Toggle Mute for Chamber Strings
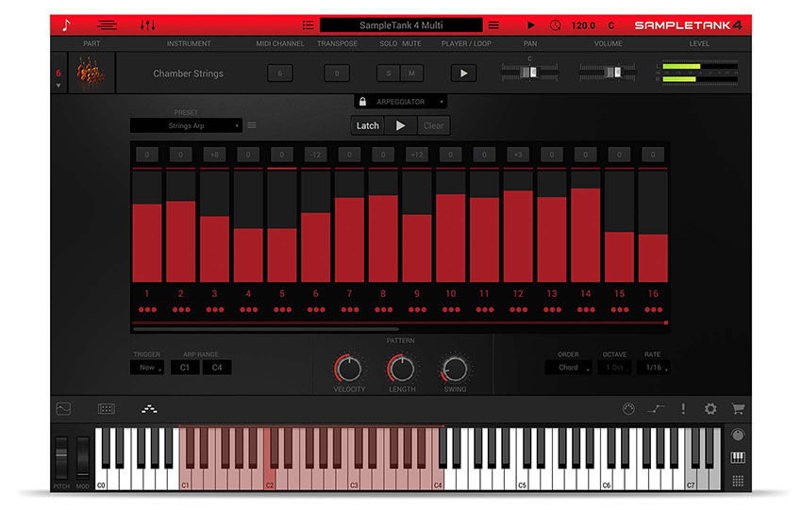The height and width of the screenshot is (509, 802). point(411,74)
